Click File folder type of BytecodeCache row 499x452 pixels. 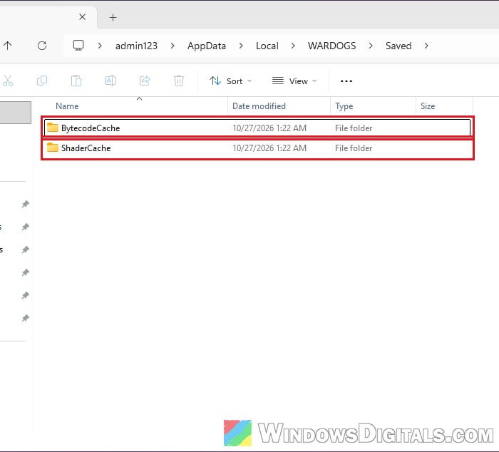pyautogui.click(x=354, y=128)
